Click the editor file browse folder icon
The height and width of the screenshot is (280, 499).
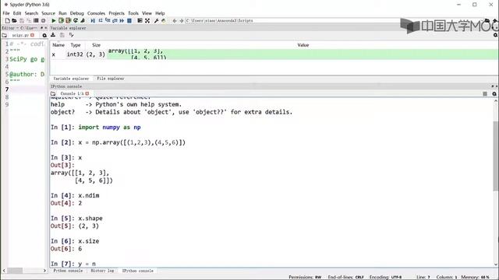click(x=5, y=35)
